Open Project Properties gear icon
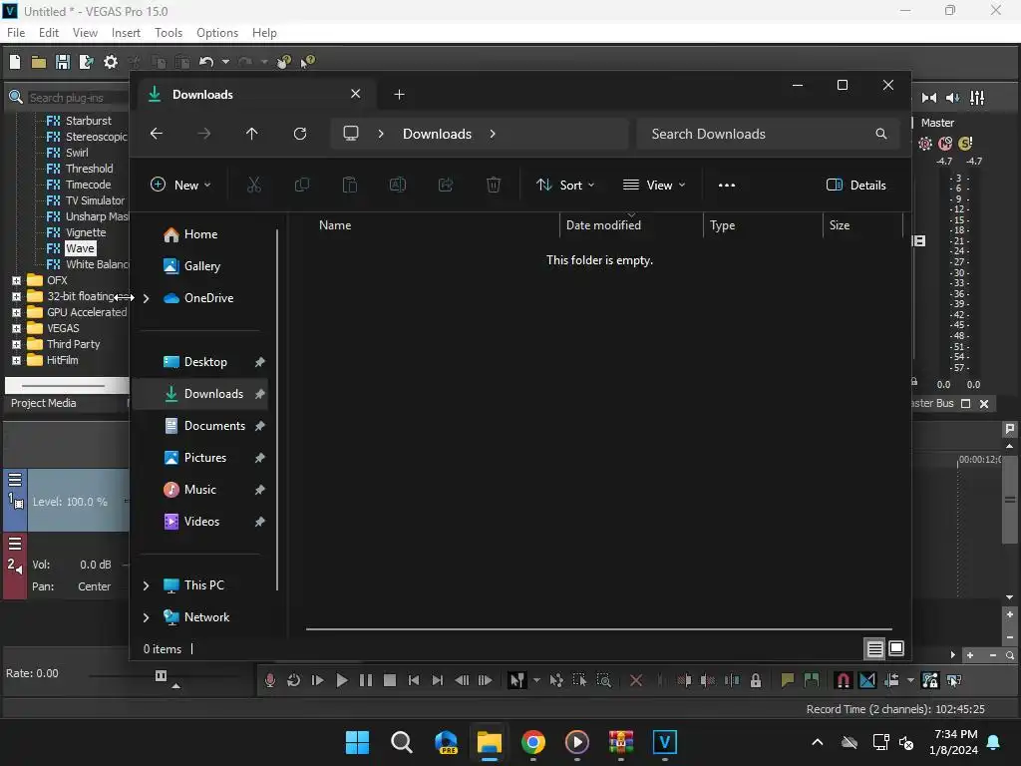Screen dimensions: 1021x766 (x=111, y=62)
